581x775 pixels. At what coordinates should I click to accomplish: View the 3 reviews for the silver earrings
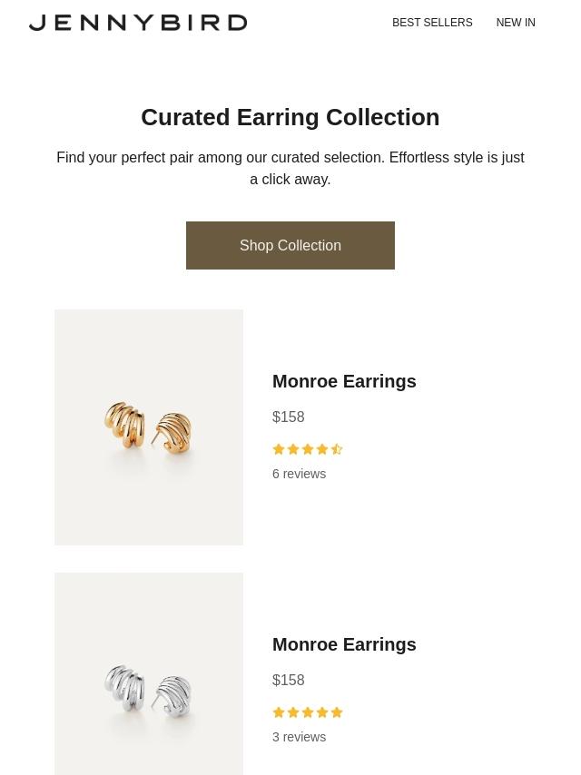299,737
